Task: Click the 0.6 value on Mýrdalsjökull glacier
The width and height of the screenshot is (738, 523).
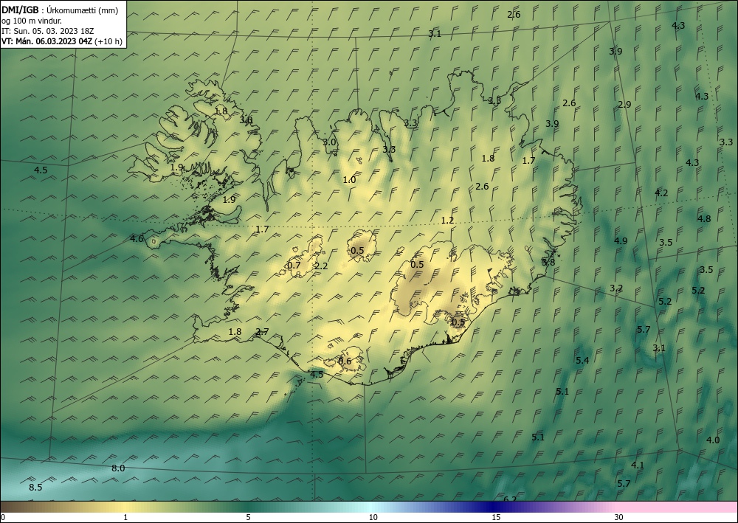Action: (345, 361)
